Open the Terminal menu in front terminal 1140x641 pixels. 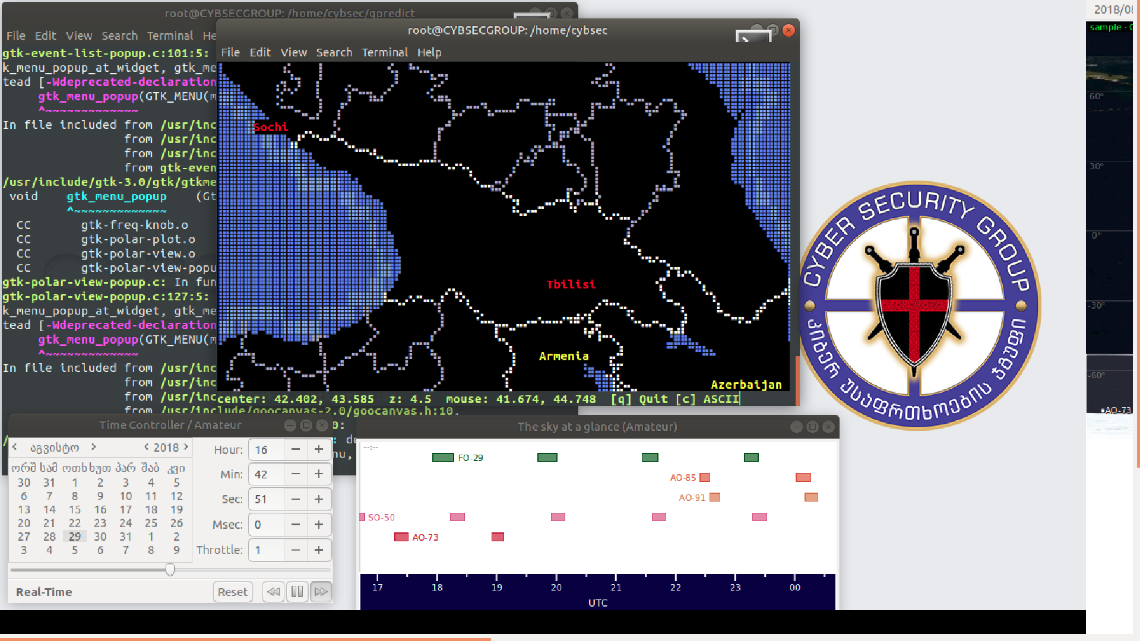coord(385,52)
